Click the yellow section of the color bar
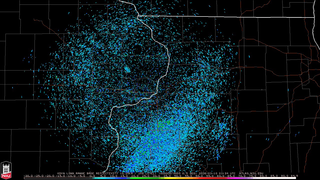Screen dimensions: 320x180 [x=175, y=178]
